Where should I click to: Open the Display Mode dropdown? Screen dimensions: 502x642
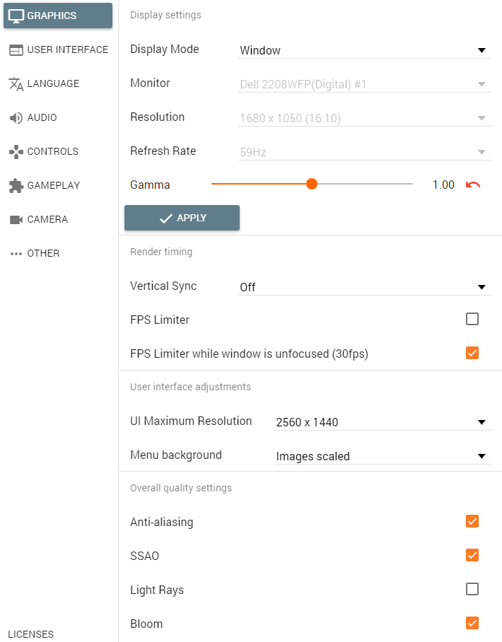pyautogui.click(x=364, y=50)
